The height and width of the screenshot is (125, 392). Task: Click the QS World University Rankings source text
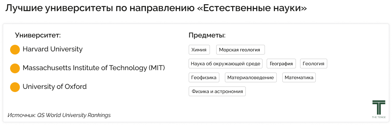[74, 115]
